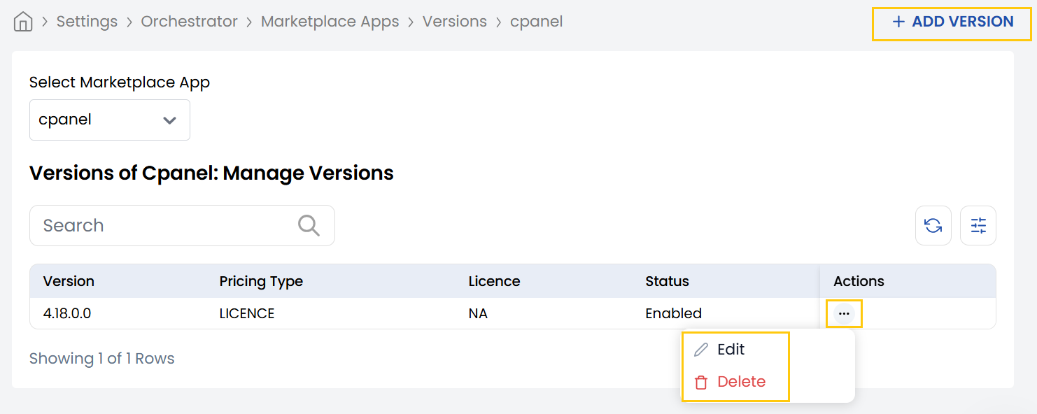Open the Versions breadcrumb link
This screenshot has height=414, width=1037.
[x=454, y=22]
